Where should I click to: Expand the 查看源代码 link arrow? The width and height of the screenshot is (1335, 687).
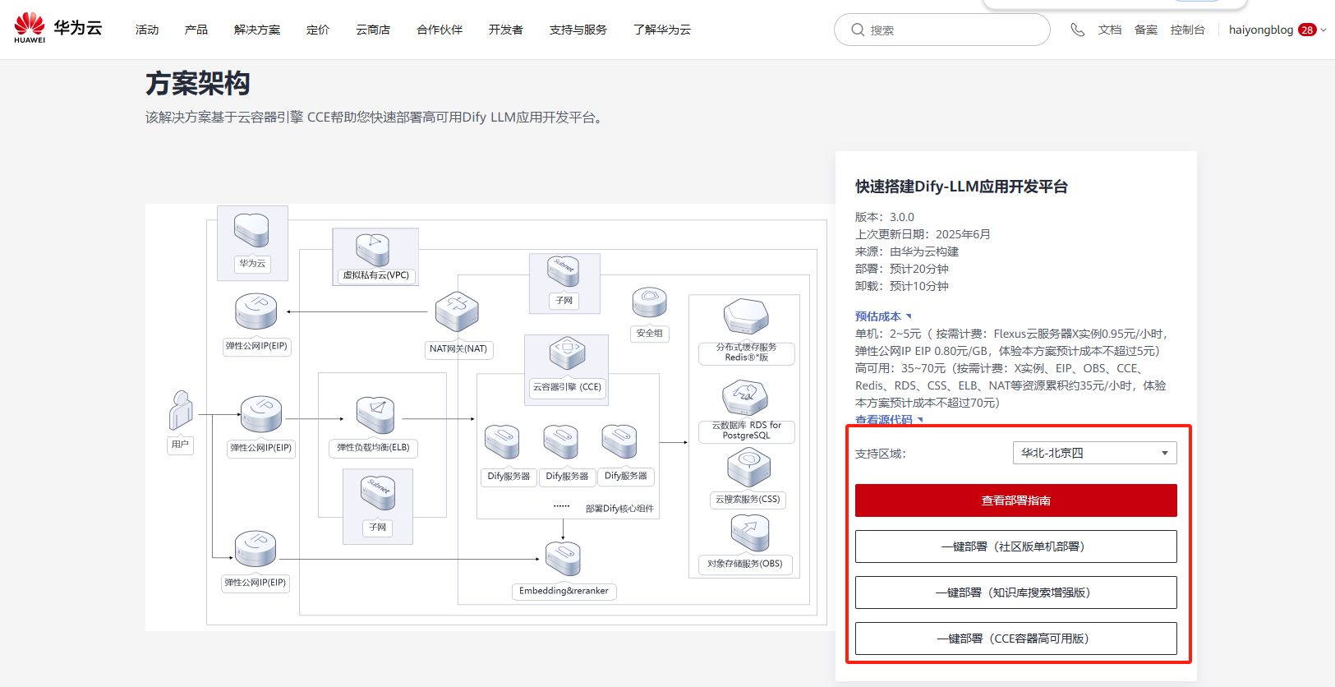click(x=920, y=420)
